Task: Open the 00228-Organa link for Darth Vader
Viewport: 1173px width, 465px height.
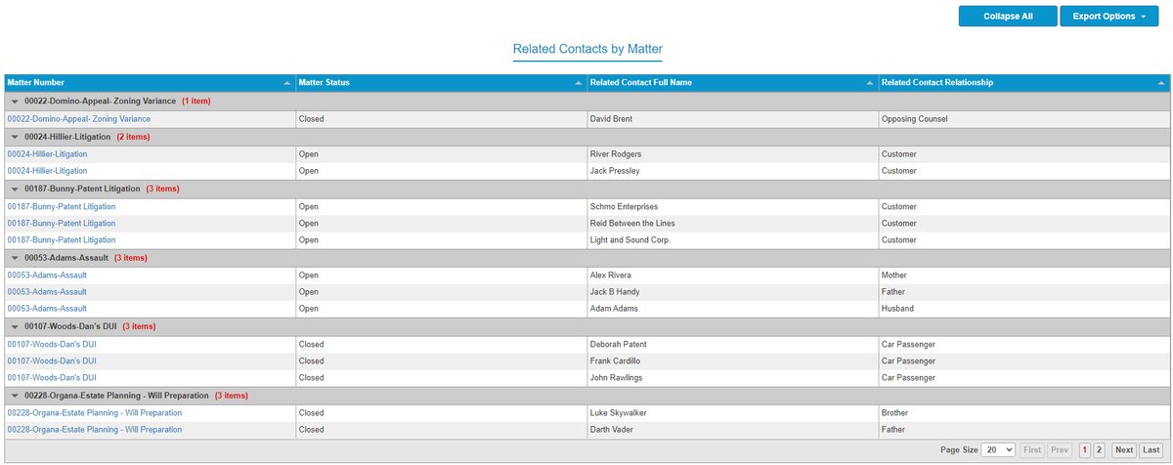Action: (95, 429)
